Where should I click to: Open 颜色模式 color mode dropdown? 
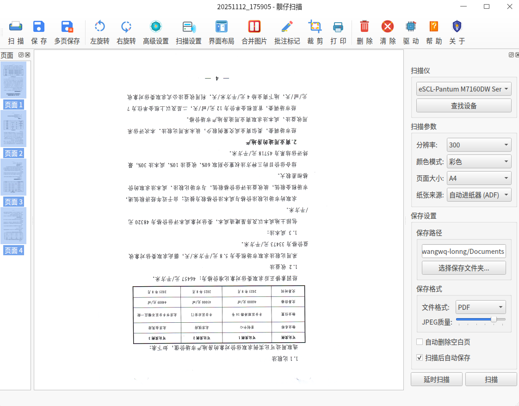coord(479,161)
